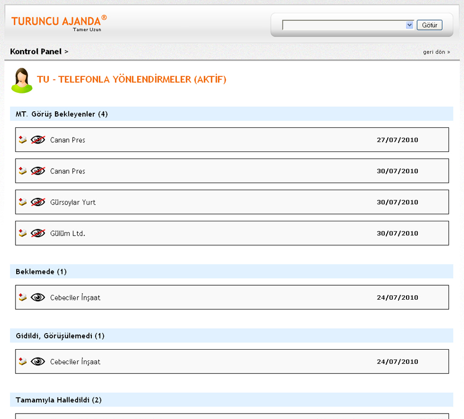Click the add-note icon beside Gürsoylar Yurt

coord(23,202)
